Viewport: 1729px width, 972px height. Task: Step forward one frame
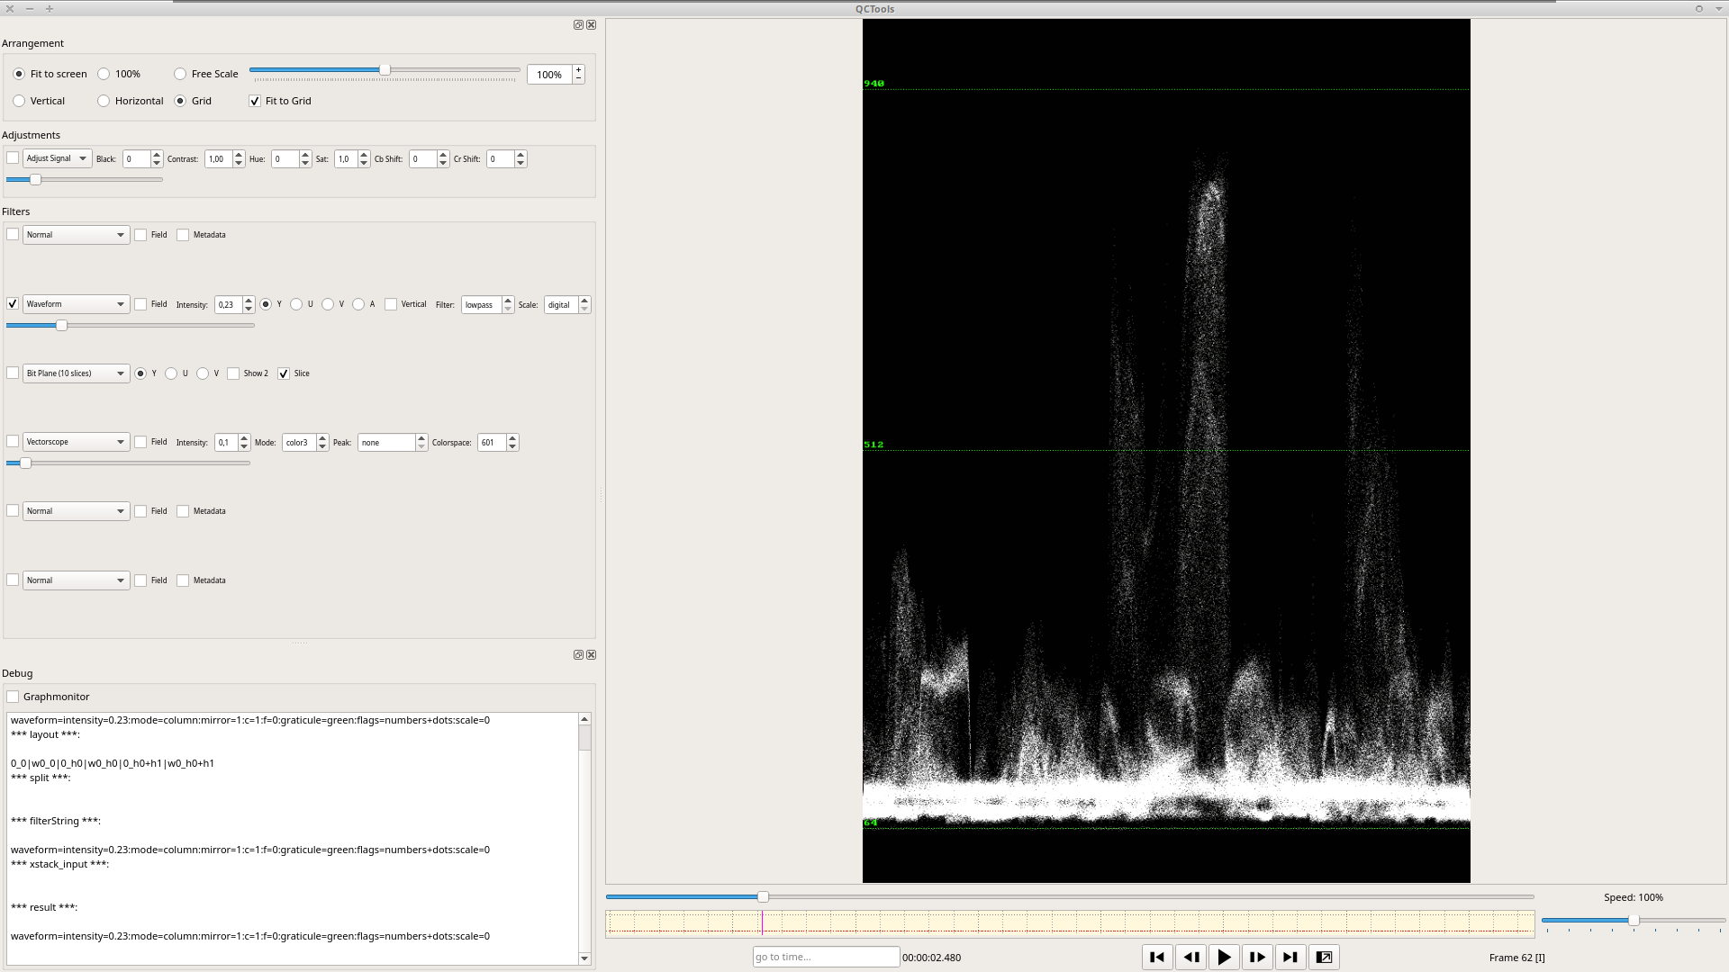[1257, 958]
